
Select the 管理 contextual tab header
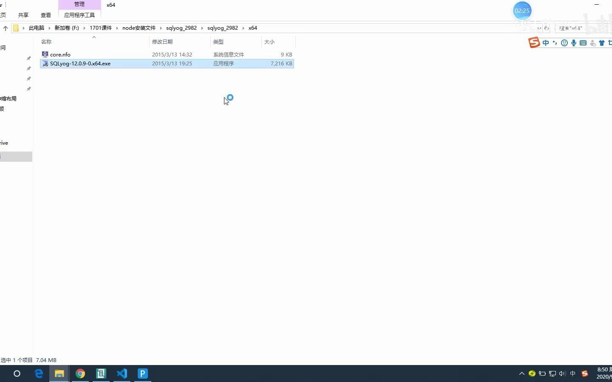coord(79,4)
